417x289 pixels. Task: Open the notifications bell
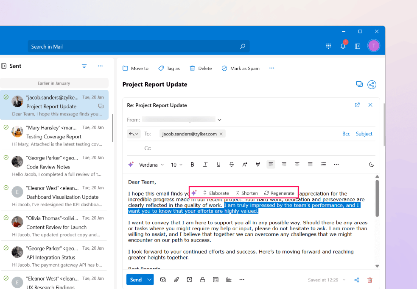tap(343, 46)
